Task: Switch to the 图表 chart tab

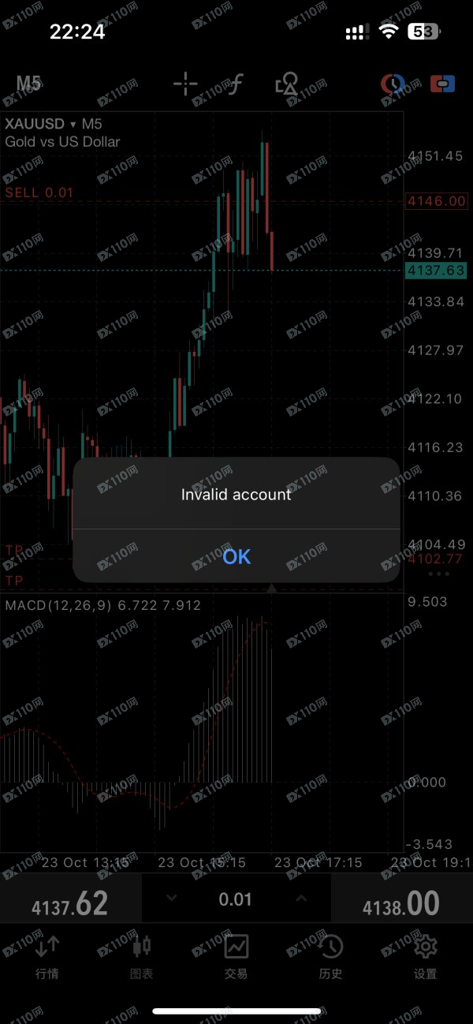Action: [x=142, y=955]
